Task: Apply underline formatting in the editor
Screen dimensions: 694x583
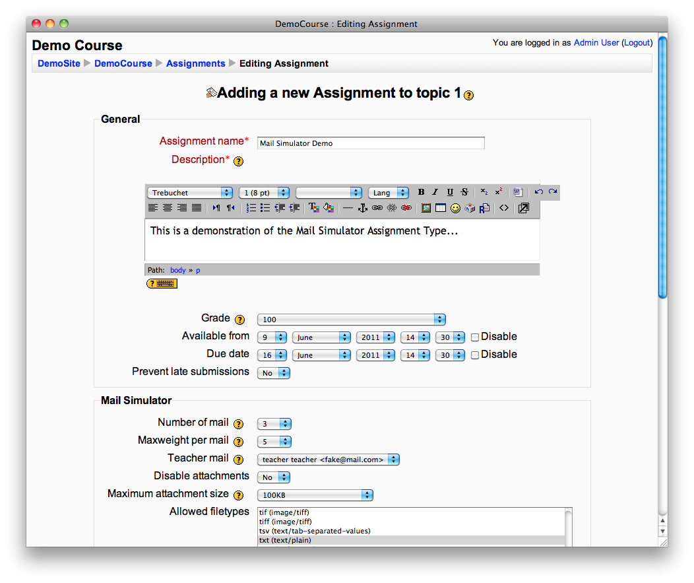Action: tap(450, 192)
